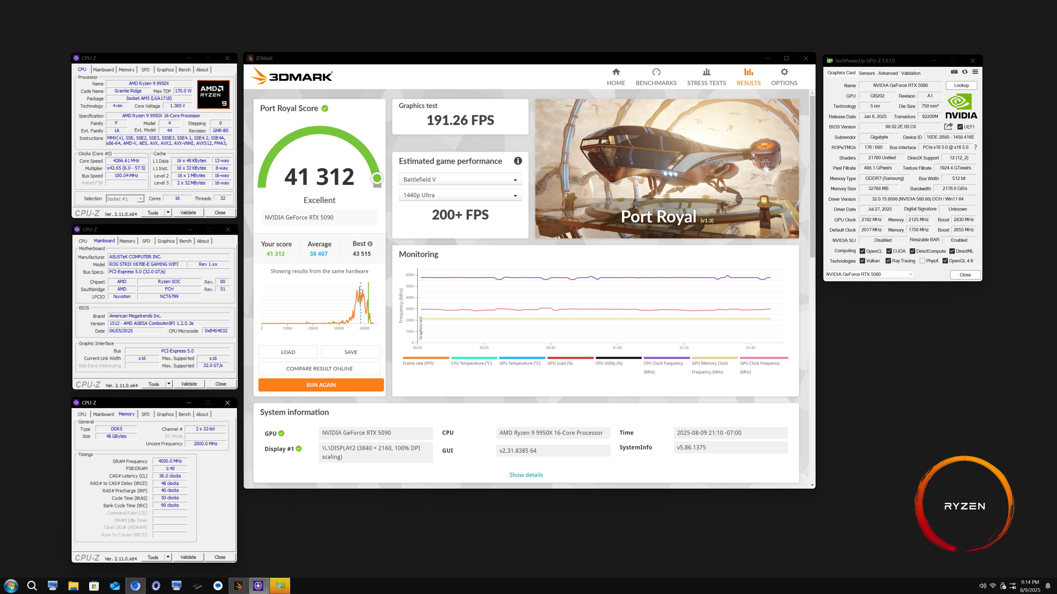Image resolution: width=1057 pixels, height=594 pixels.
Task: Click the LOAD button in 3DMark
Action: [x=288, y=352]
